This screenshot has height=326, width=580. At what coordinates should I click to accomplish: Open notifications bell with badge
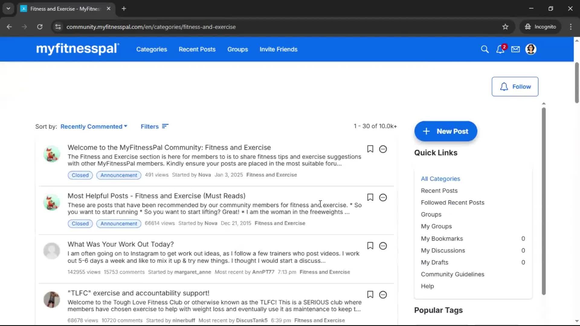click(x=501, y=49)
